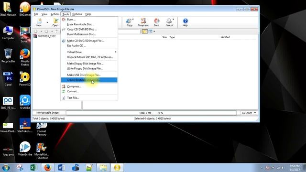Image resolution: width=306 pixels, height=172 pixels.
Task: Open the 3.psd desktop file
Action: click(8, 79)
